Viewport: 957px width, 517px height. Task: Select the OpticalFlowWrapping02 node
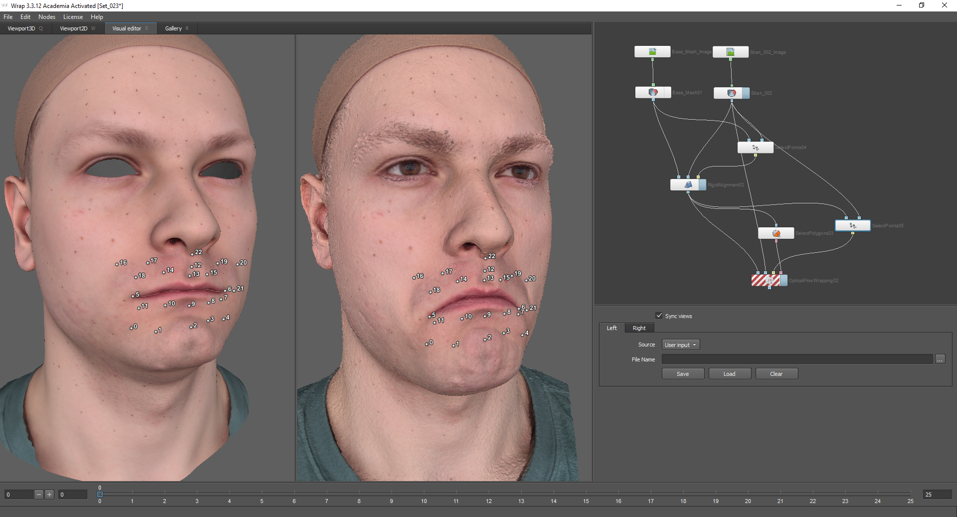tap(769, 281)
